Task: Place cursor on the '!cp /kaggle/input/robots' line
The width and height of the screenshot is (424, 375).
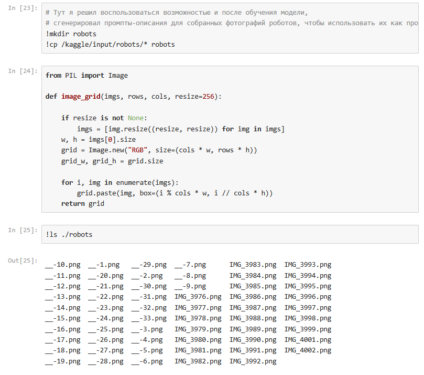Action: (110, 45)
